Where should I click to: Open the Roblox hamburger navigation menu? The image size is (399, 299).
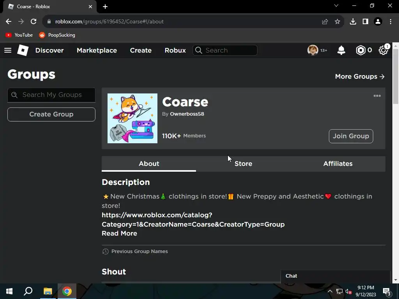[8, 50]
